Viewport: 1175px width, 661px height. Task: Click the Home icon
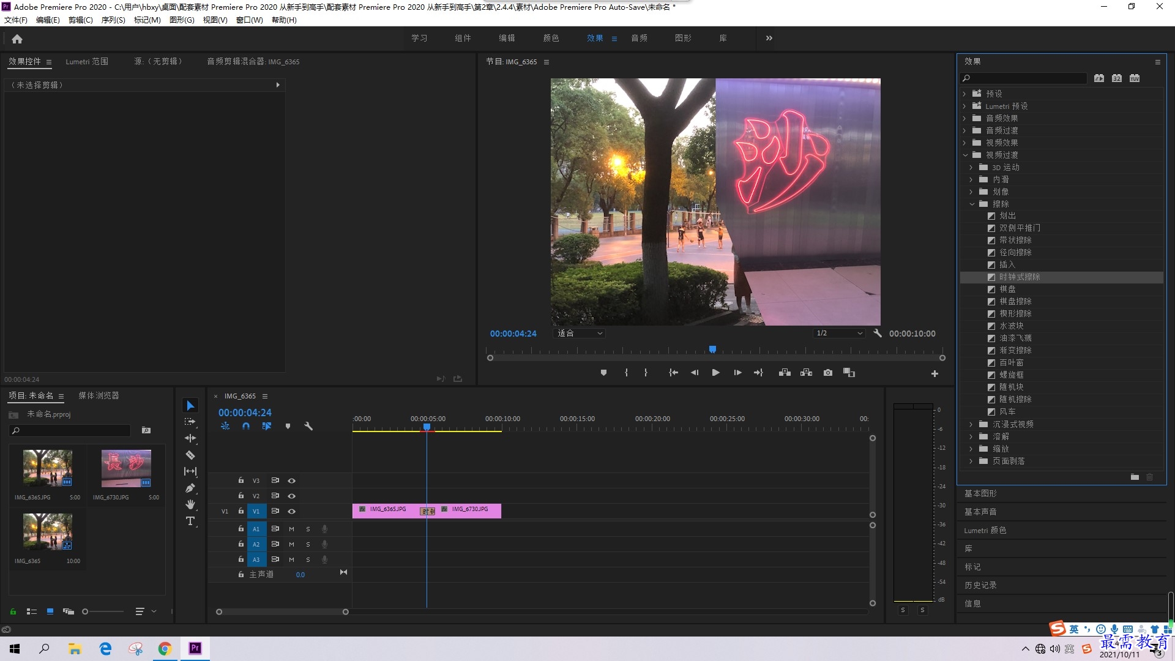(17, 39)
